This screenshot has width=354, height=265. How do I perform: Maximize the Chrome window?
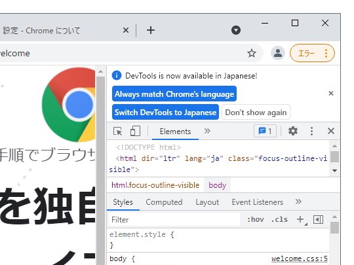[295, 23]
